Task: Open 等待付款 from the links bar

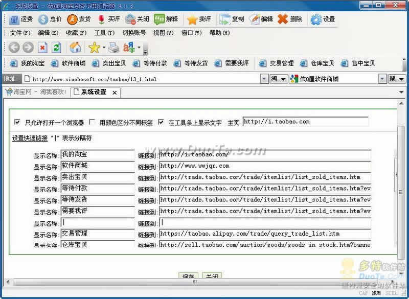Action: tap(150, 63)
